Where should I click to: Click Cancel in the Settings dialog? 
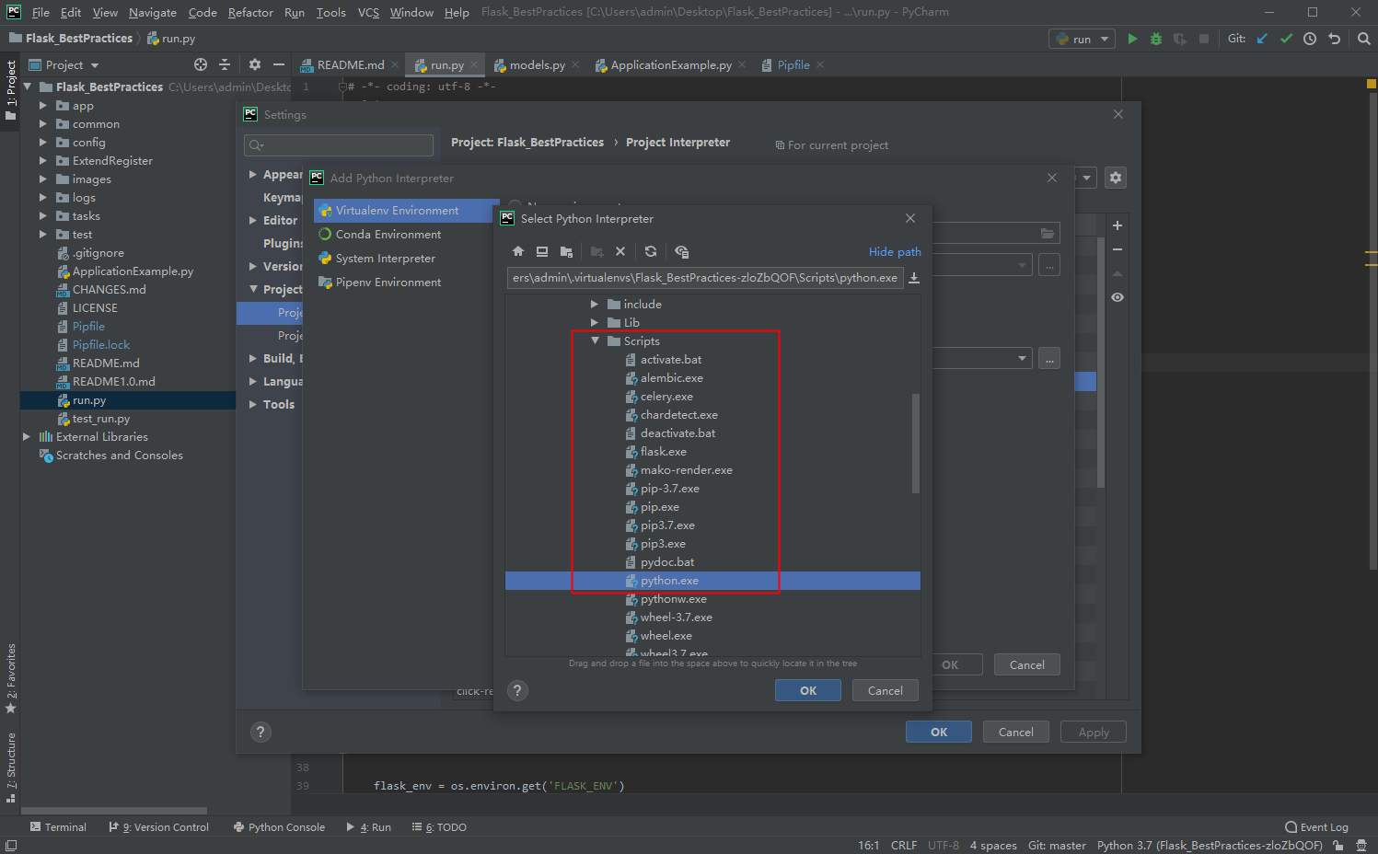[x=1016, y=732]
